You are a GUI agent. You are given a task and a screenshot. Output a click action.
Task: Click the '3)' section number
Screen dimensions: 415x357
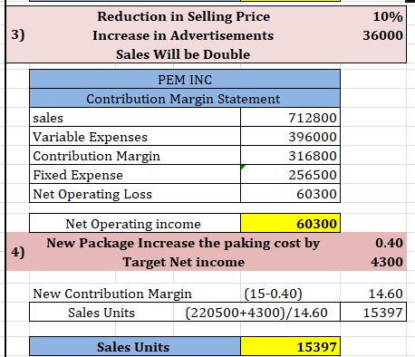(18, 35)
